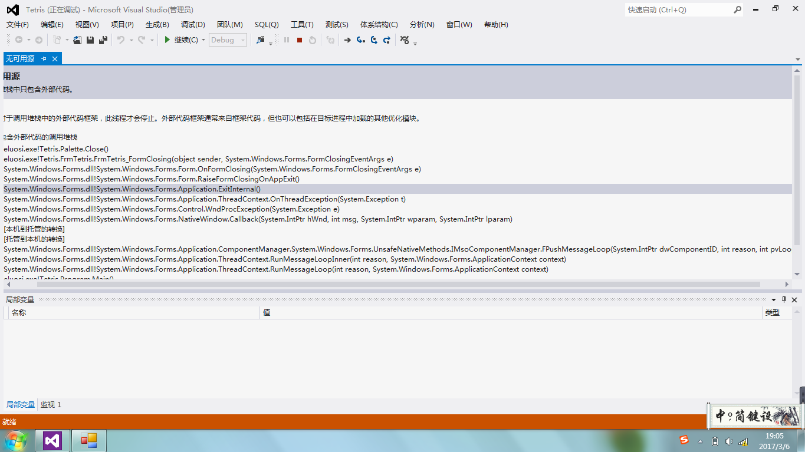The image size is (805, 452).
Task: Open the 测试(S) menu
Action: click(x=337, y=25)
